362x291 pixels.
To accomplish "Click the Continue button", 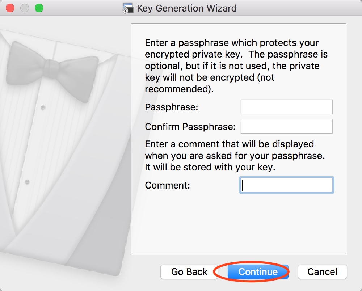I will point(258,272).
